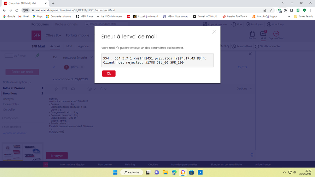
Task: Switch to the Agenda tab
Action: (84, 46)
